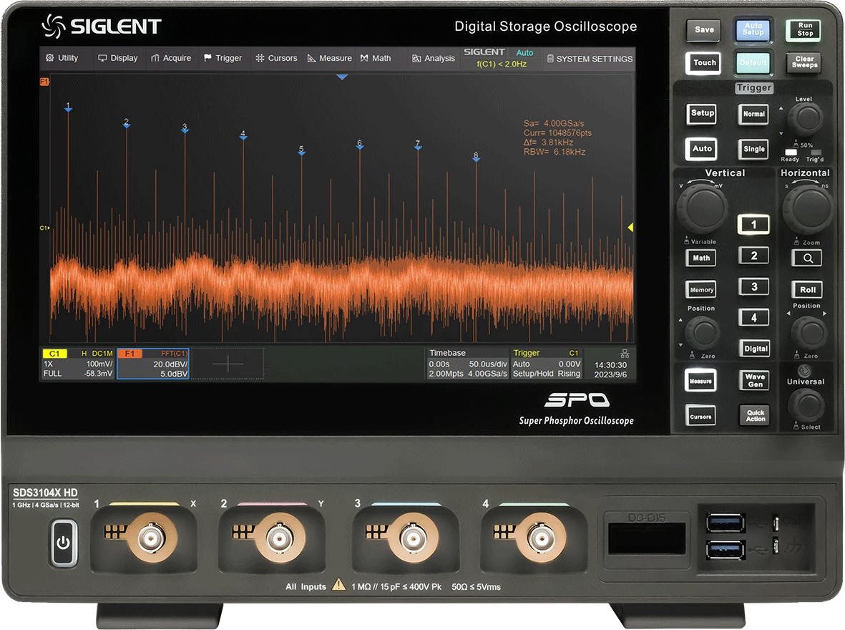
Task: Click the Trigger flag menu item
Action: [x=223, y=58]
